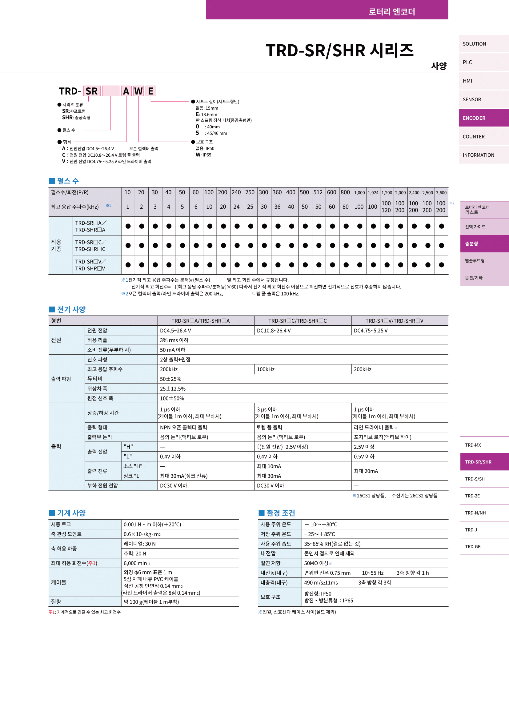Go to the TRD-S/SH series link
Viewport: 509px width, 720px height.
(x=484, y=479)
